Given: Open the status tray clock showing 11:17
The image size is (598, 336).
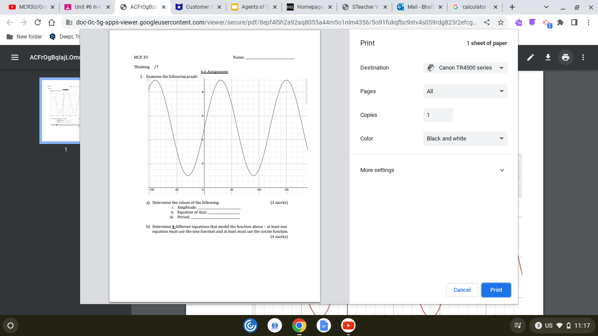Looking at the screenshot, I should [582, 325].
